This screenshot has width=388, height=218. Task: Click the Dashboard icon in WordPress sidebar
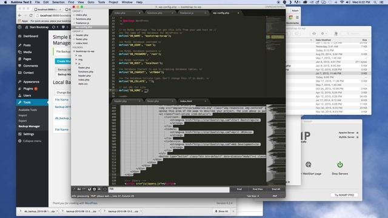20,36
